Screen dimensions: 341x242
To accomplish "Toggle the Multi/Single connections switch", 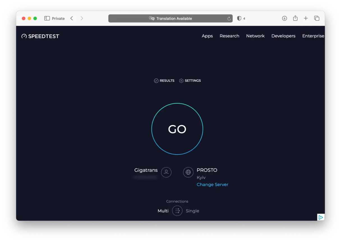I will click(x=177, y=211).
